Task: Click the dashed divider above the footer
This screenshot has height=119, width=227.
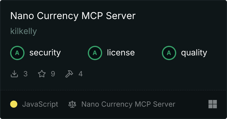Action: (x=113, y=90)
